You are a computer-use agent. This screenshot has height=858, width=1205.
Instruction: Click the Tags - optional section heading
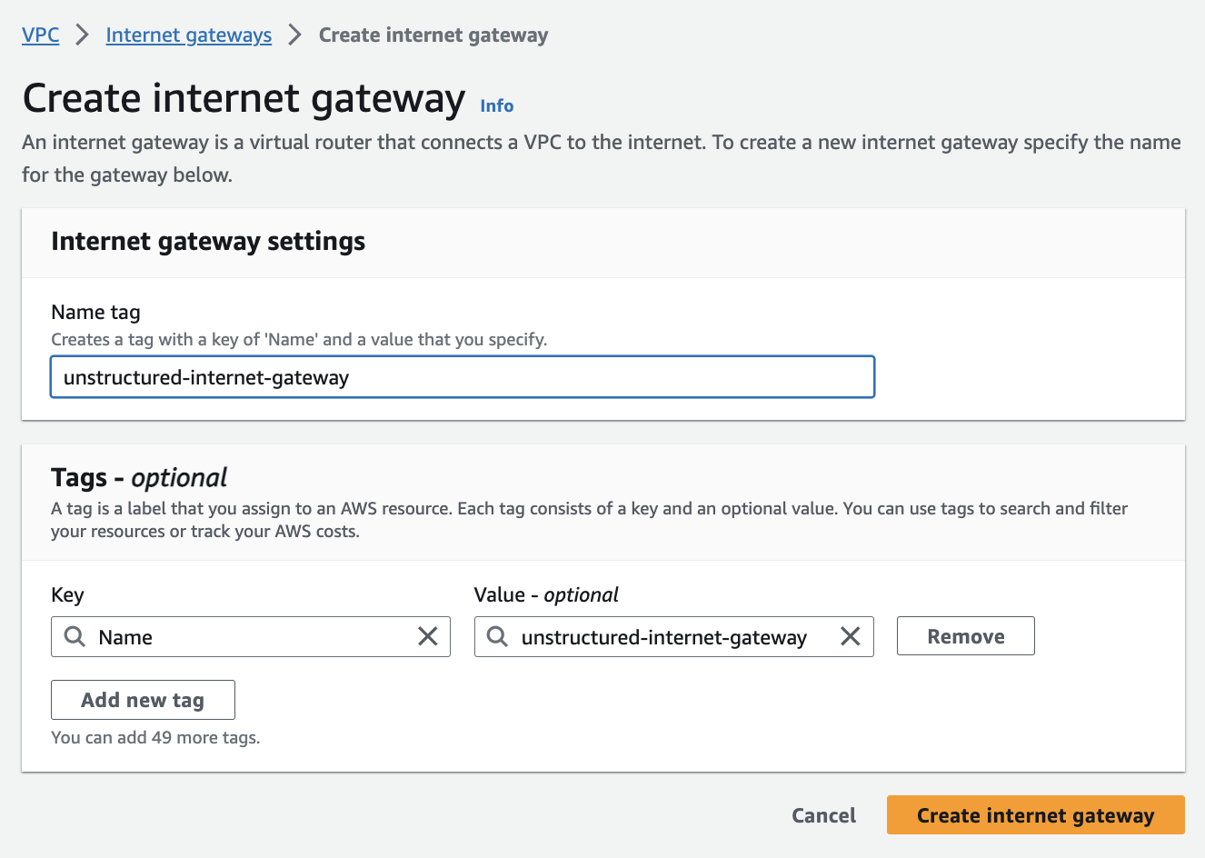[139, 477]
